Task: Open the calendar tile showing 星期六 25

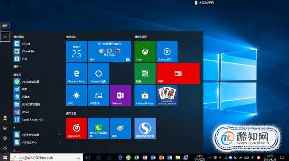Action: coord(77,52)
